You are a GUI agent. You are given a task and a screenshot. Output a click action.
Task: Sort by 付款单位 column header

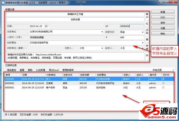point(54,75)
